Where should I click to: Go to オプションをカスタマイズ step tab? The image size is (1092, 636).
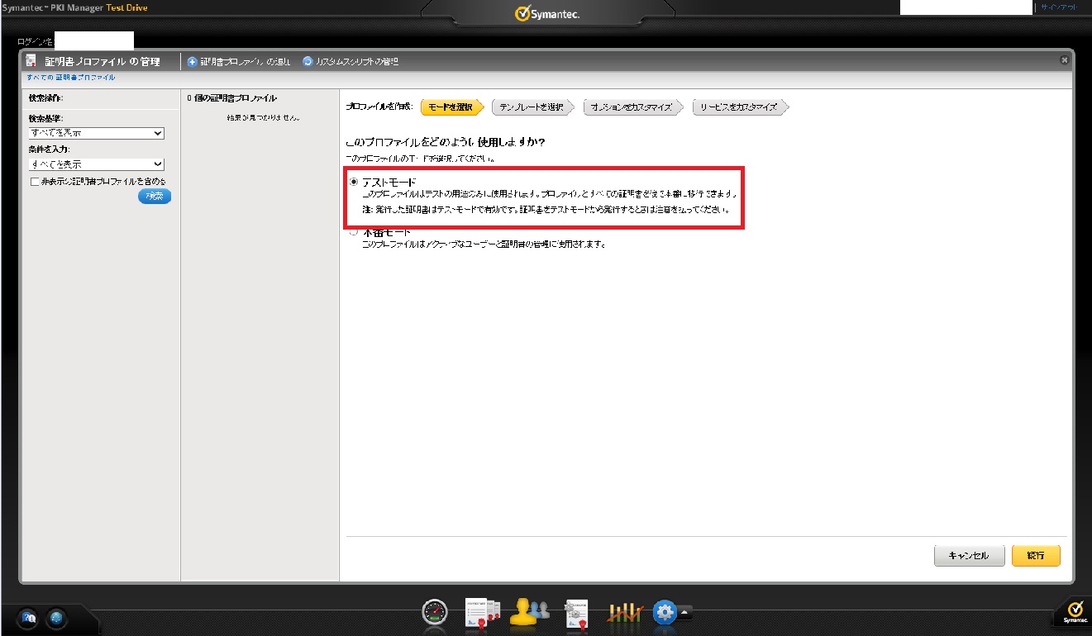click(632, 107)
